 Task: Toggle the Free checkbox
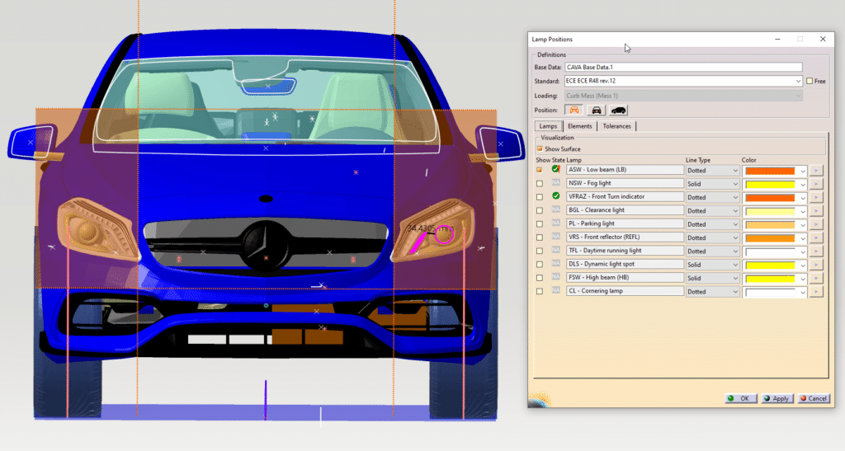click(x=810, y=81)
